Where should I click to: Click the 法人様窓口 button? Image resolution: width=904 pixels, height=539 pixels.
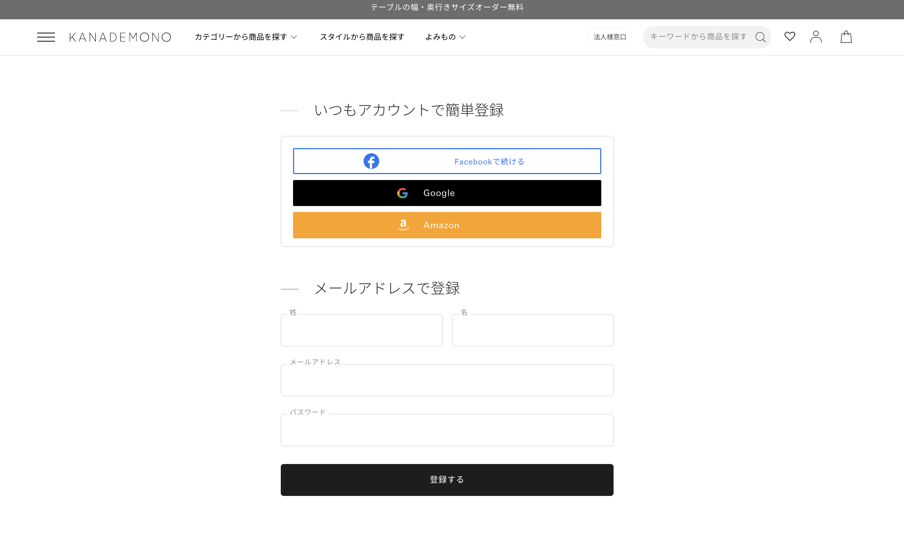click(x=609, y=37)
